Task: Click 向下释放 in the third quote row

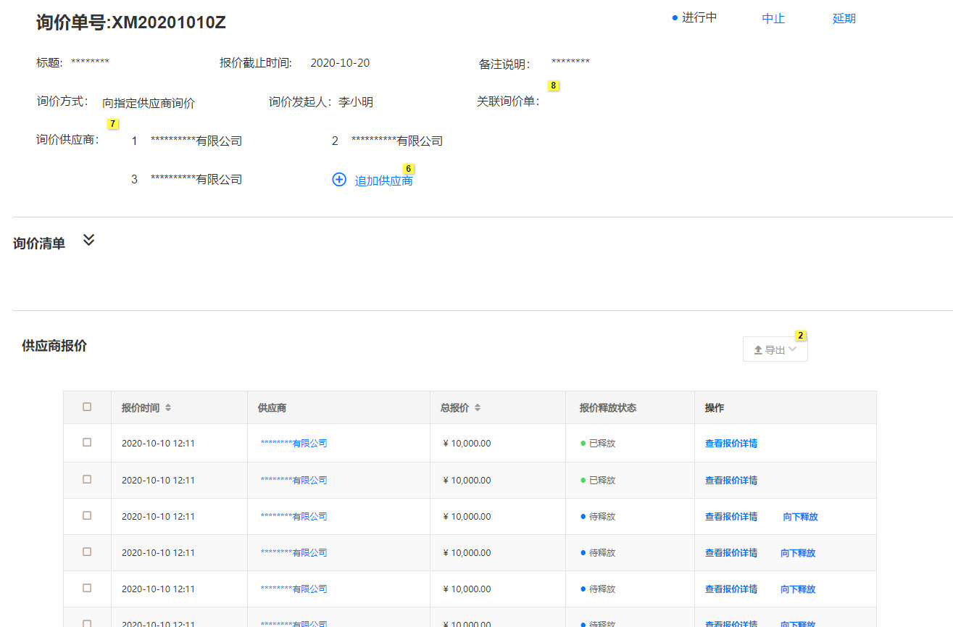Action: click(800, 517)
